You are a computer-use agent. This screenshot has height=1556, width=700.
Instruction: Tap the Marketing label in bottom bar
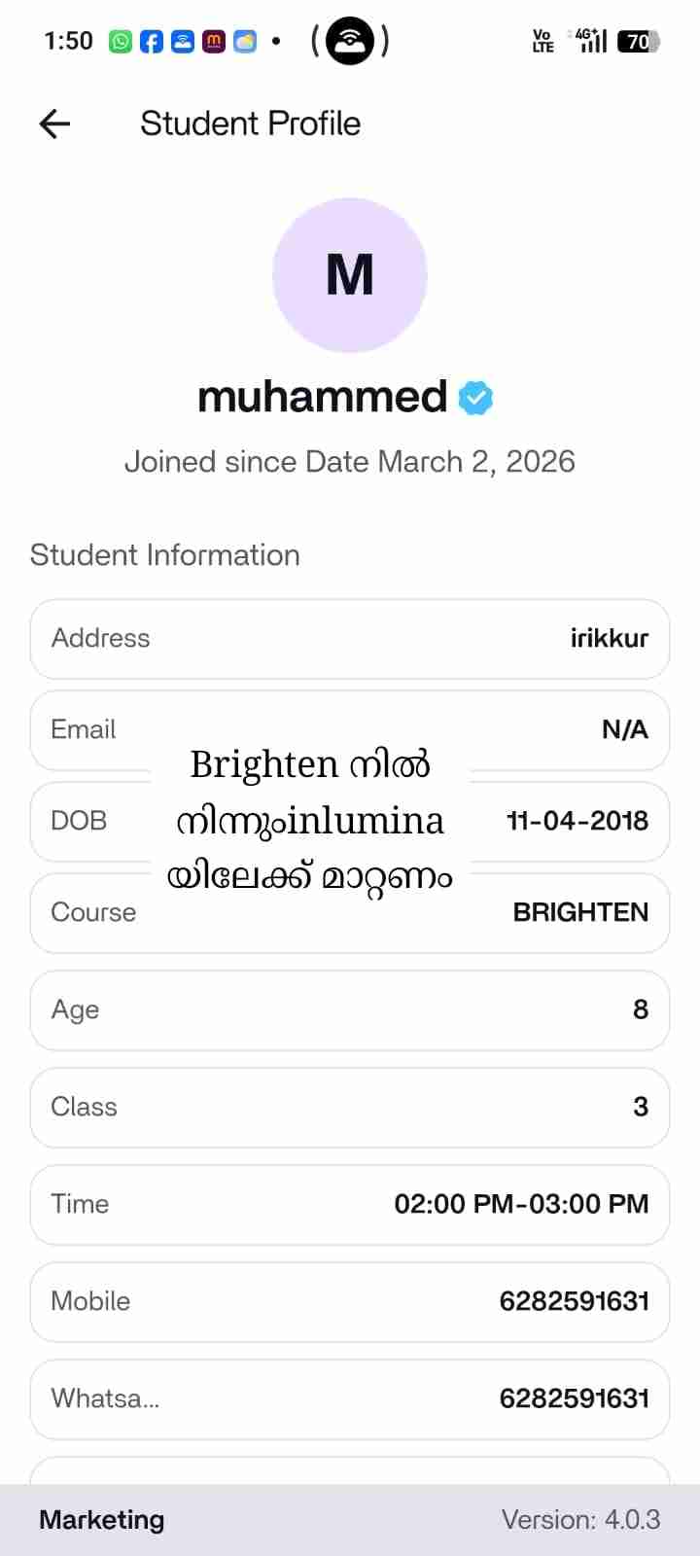click(x=102, y=1520)
